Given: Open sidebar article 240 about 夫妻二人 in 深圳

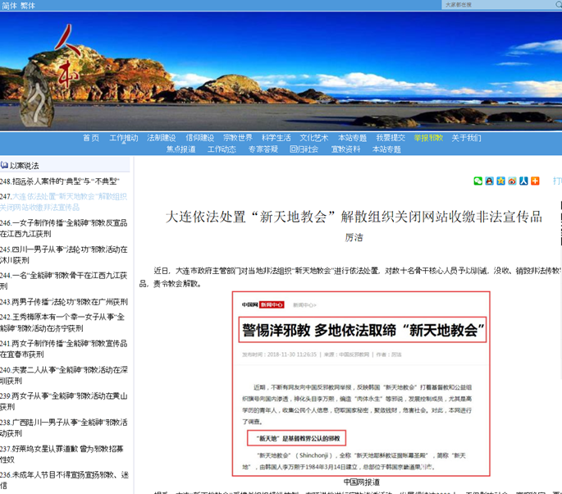Looking at the screenshot, I should 64,375.
